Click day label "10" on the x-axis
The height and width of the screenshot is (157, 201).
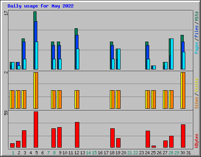(65, 153)
